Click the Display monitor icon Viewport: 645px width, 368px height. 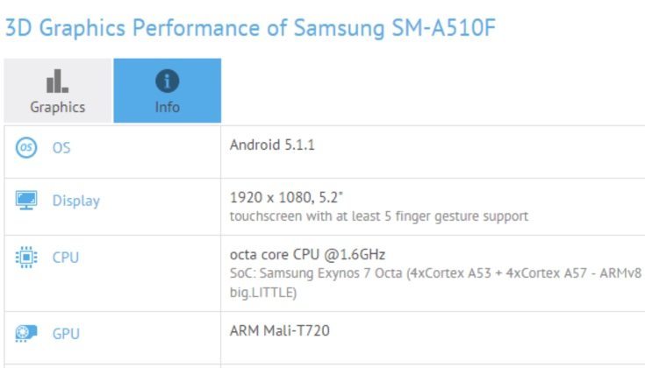coord(26,200)
